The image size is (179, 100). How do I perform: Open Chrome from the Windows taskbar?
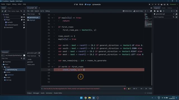(85, 98)
